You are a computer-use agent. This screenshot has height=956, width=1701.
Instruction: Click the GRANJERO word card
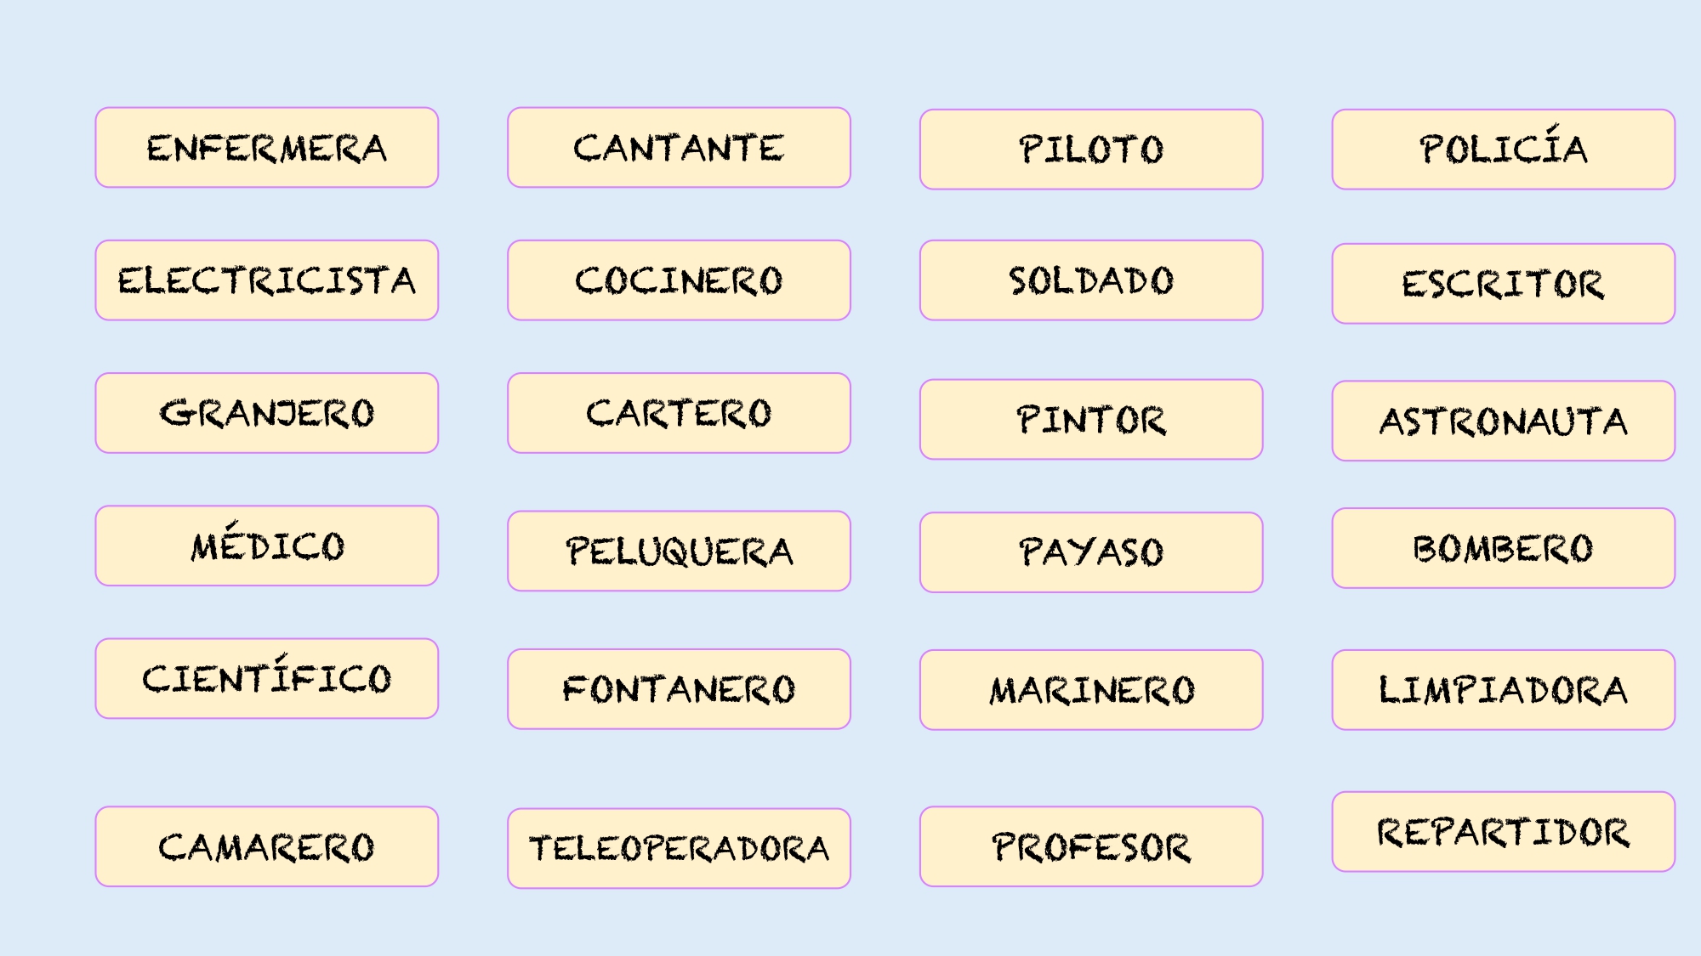pyautogui.click(x=267, y=413)
